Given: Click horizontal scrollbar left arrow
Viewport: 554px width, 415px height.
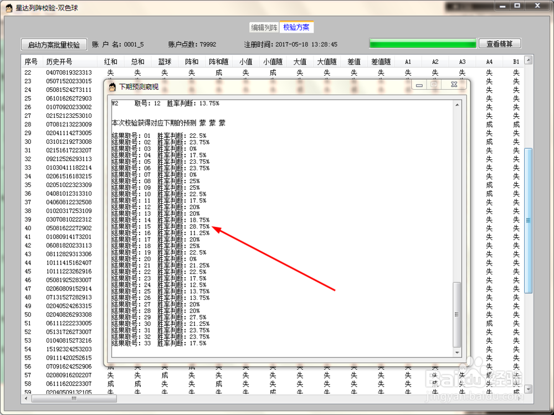Looking at the screenshot, I should pos(26,398).
